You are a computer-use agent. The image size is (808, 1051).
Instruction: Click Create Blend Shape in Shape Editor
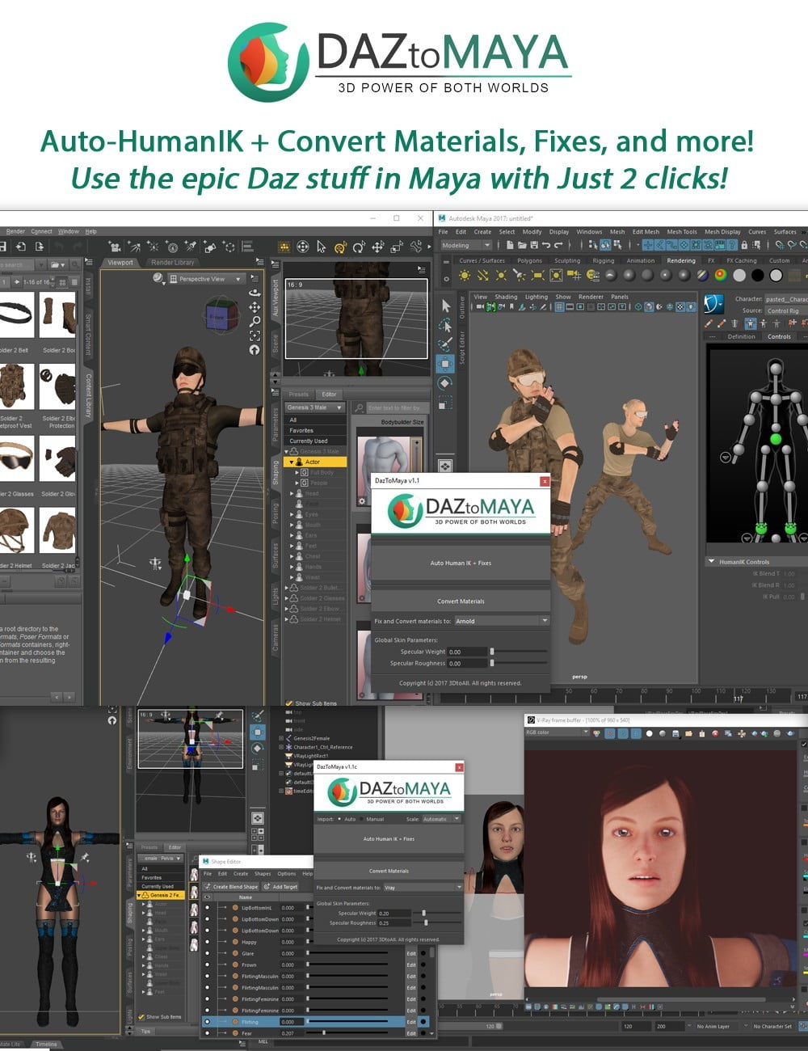[232, 886]
